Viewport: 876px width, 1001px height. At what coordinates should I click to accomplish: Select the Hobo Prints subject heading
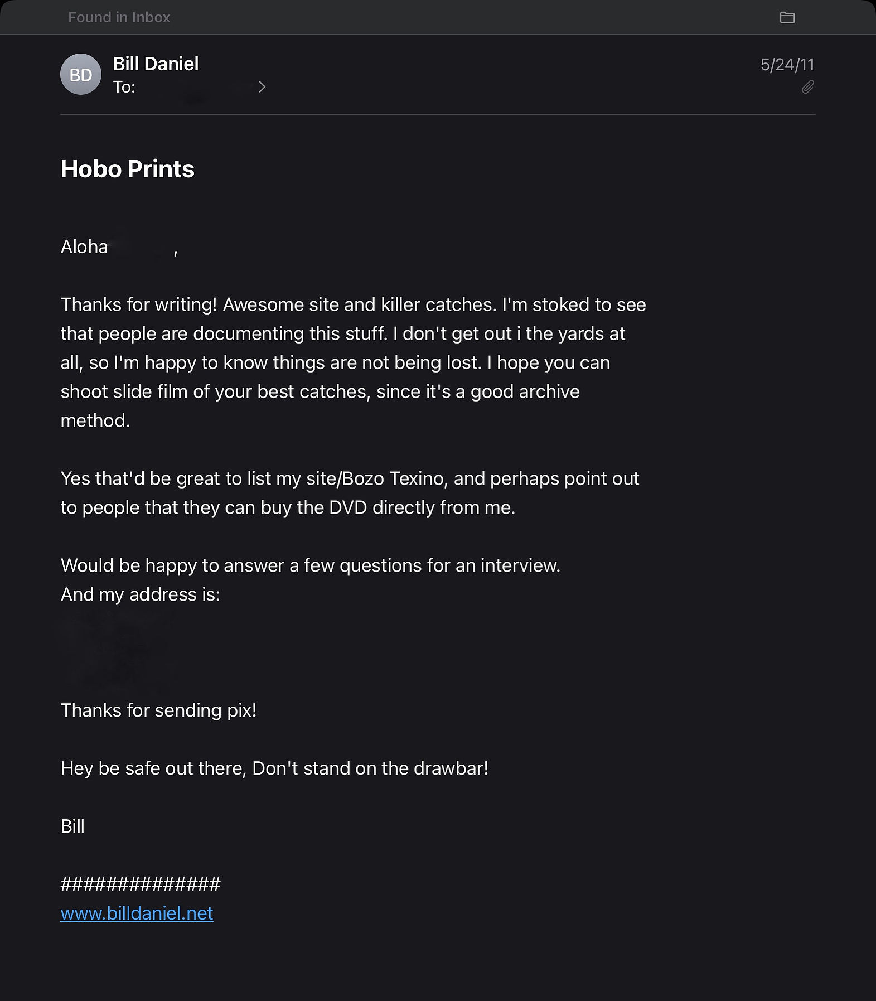[x=127, y=169]
